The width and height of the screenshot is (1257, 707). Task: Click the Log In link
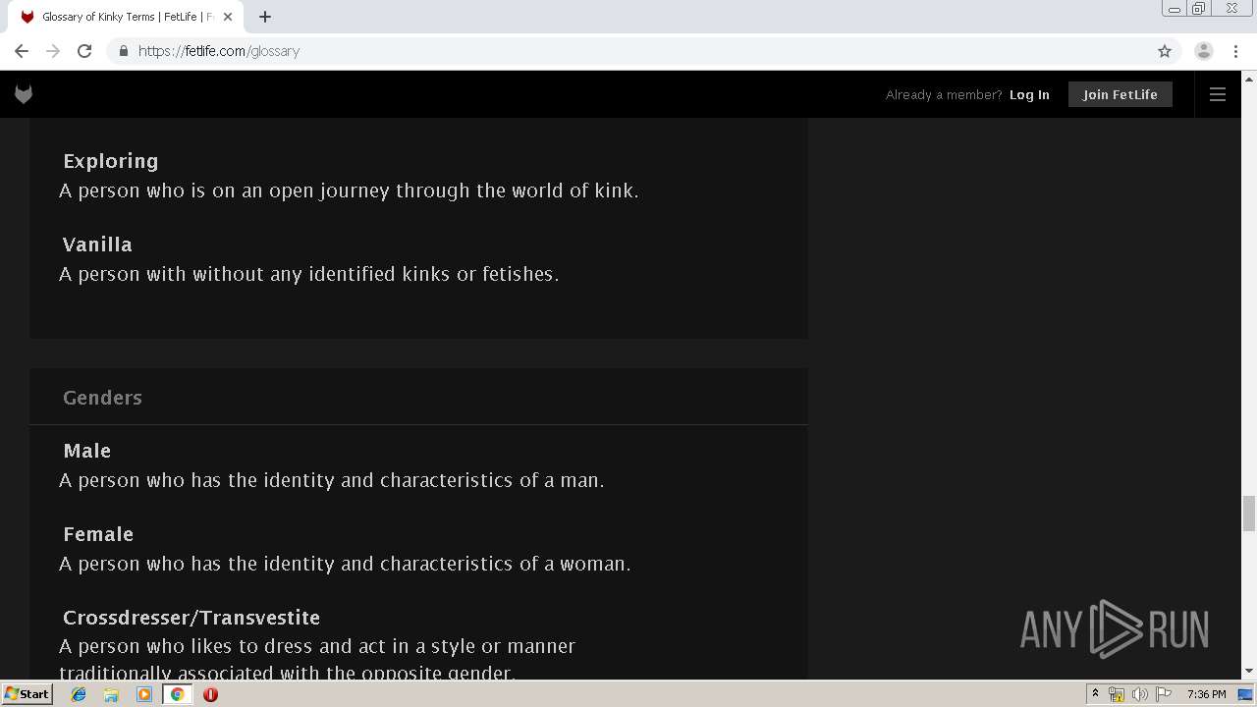(x=1029, y=94)
